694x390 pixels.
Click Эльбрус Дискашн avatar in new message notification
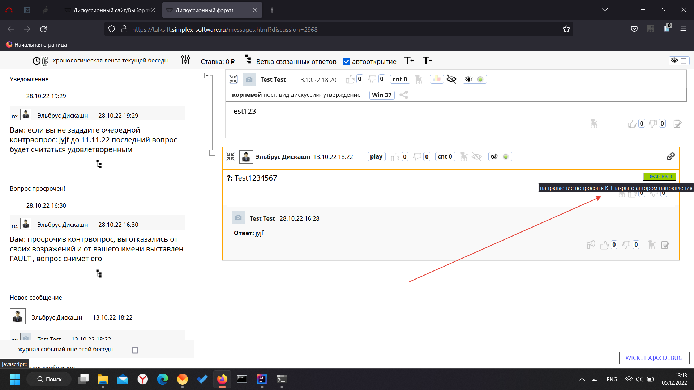click(18, 316)
